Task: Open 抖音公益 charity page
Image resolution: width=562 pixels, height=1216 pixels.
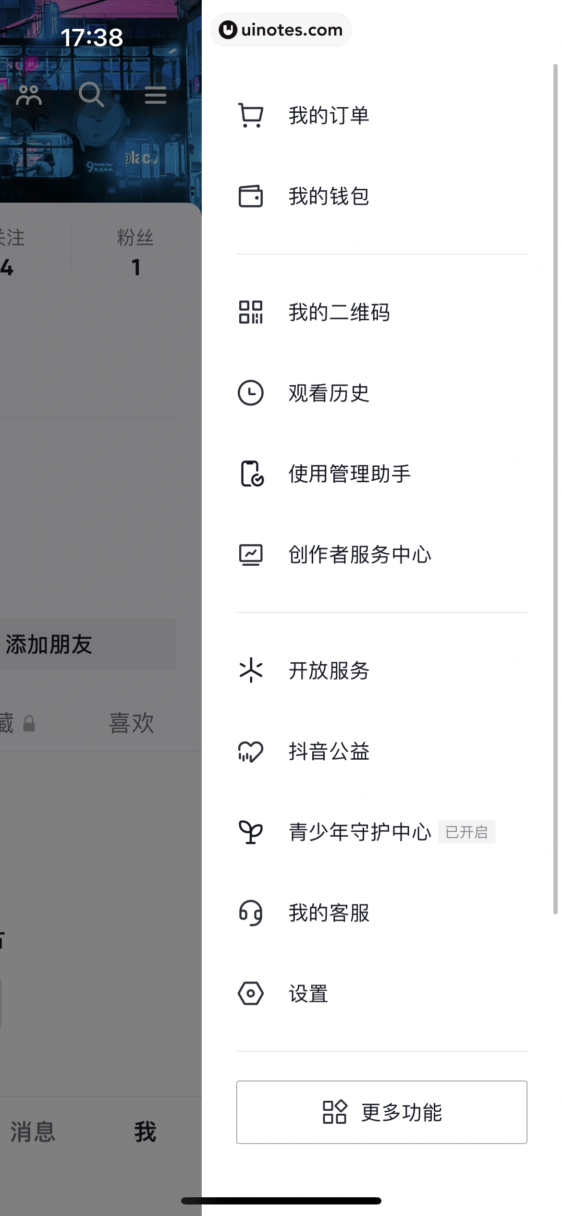Action: click(329, 752)
